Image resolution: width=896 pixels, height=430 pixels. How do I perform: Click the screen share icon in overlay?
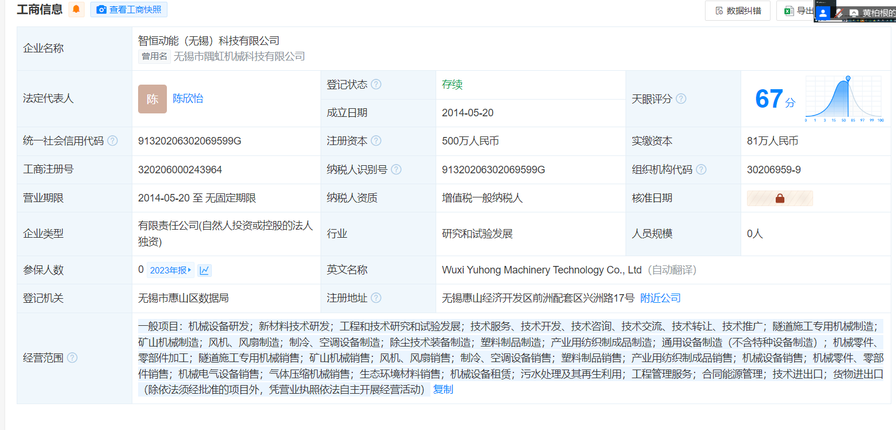tap(854, 13)
